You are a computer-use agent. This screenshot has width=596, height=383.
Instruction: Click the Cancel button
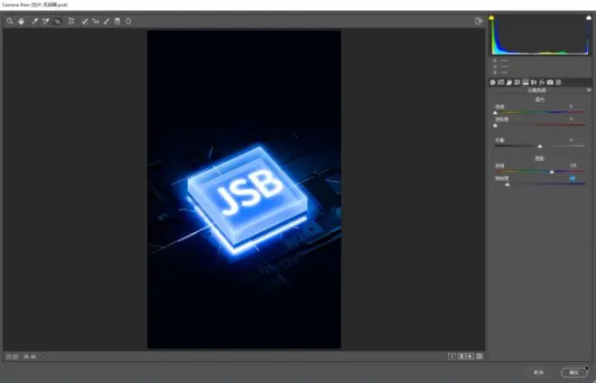click(538, 372)
